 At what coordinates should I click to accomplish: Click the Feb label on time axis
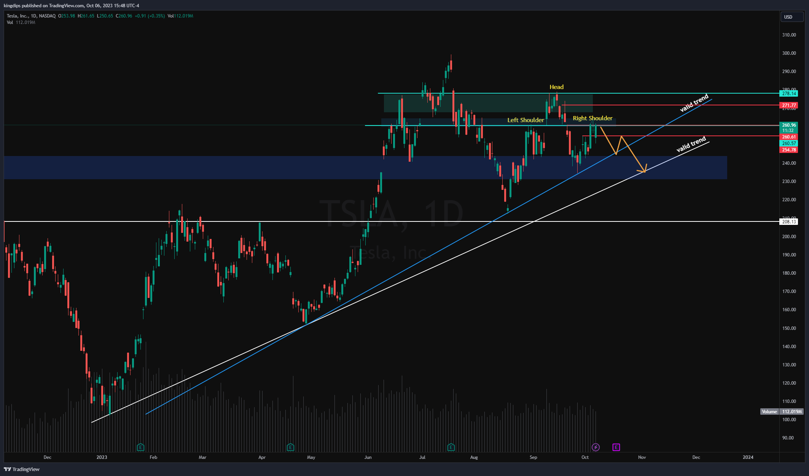click(x=153, y=457)
